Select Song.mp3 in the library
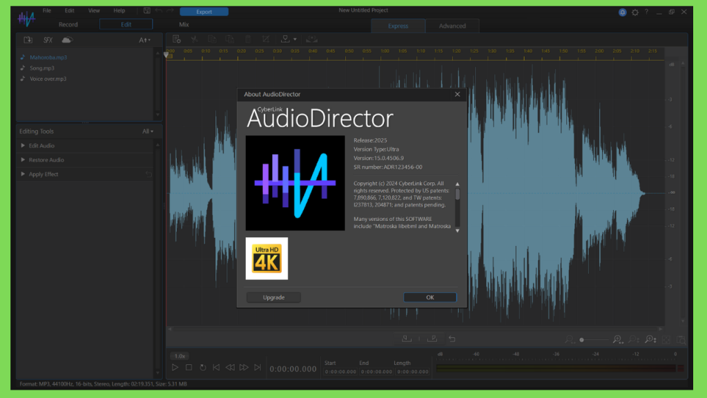707x398 pixels. pos(42,68)
